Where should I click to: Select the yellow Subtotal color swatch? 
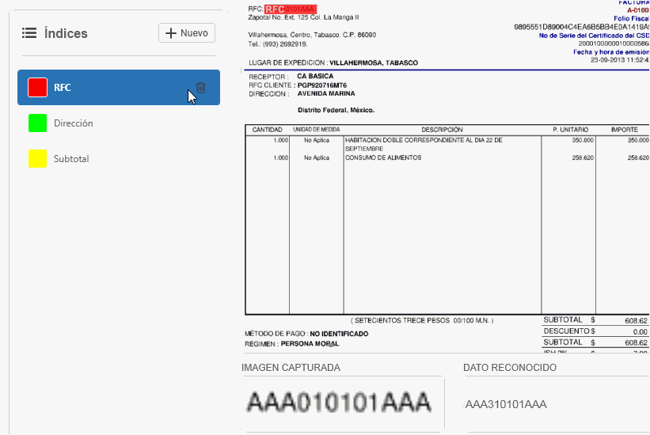pos(37,159)
